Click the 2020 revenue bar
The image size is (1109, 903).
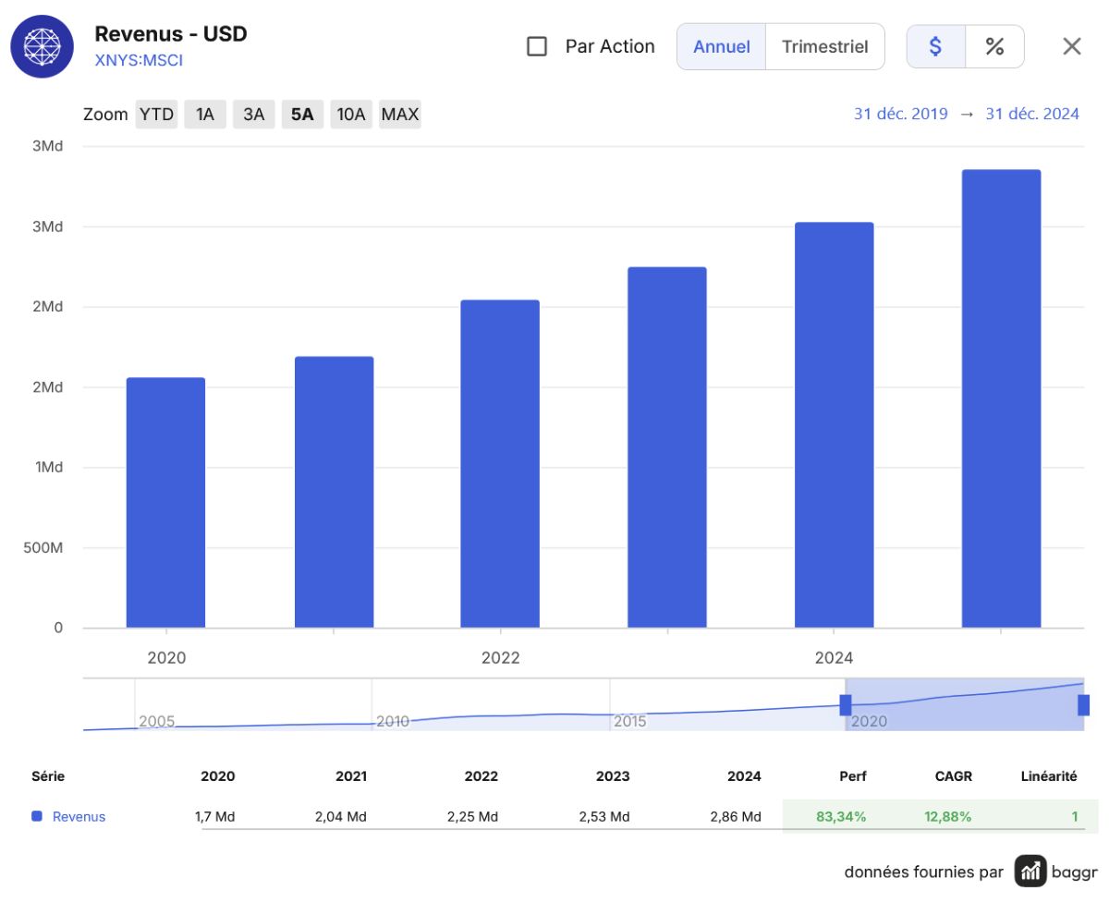coord(165,503)
